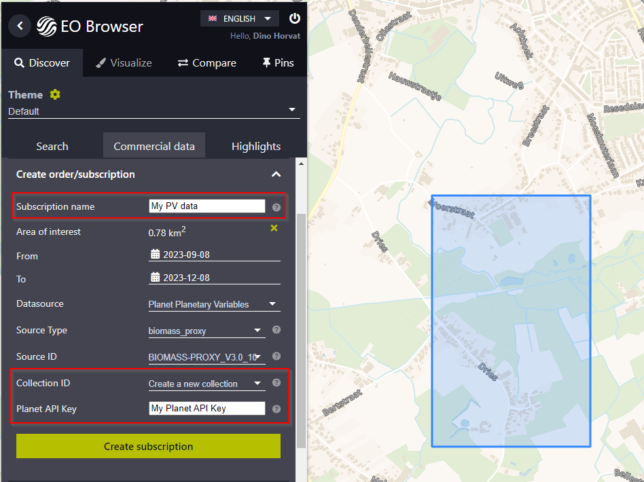
Task: Select the Search sub-tab
Action: [52, 146]
